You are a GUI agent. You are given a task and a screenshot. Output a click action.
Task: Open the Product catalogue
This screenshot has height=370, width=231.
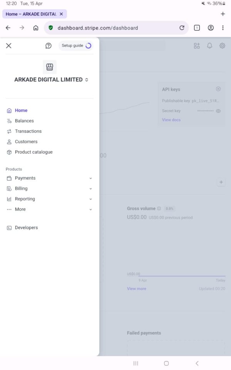click(x=33, y=152)
